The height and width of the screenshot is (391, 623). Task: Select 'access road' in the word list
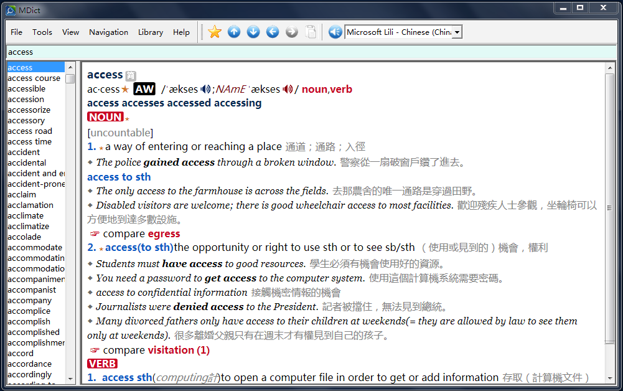click(x=30, y=131)
